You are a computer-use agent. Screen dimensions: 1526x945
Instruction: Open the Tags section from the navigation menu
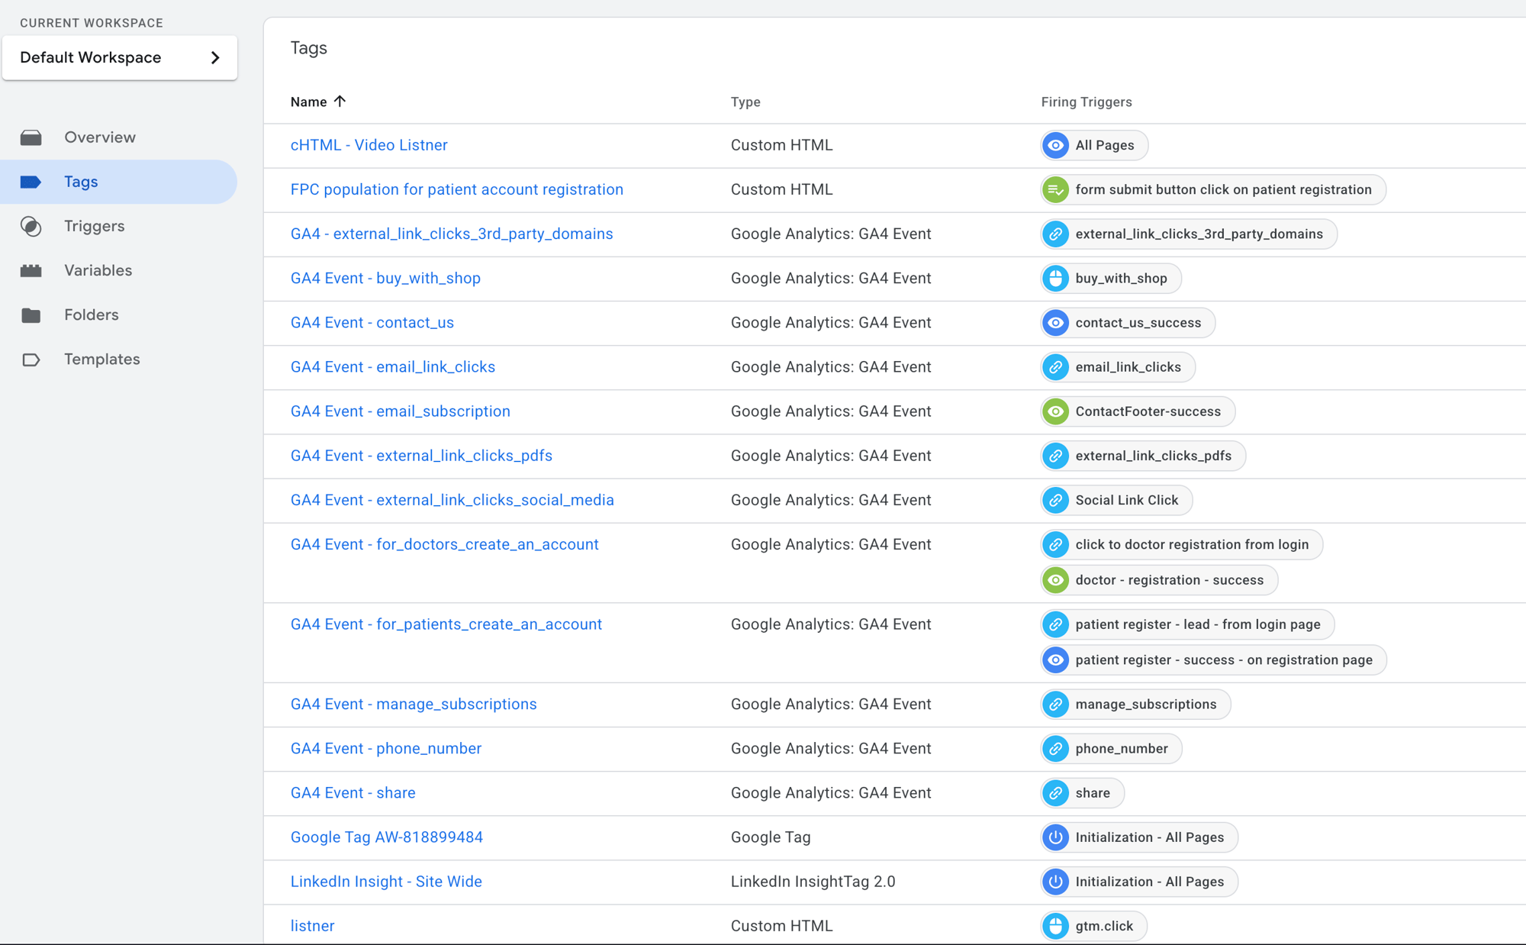point(81,182)
